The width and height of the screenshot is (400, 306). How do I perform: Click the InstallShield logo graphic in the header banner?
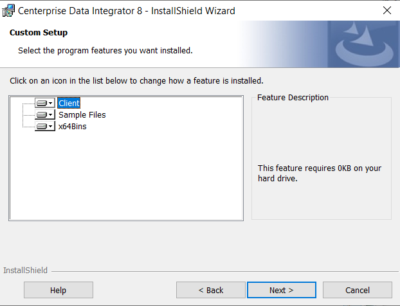(x=362, y=44)
